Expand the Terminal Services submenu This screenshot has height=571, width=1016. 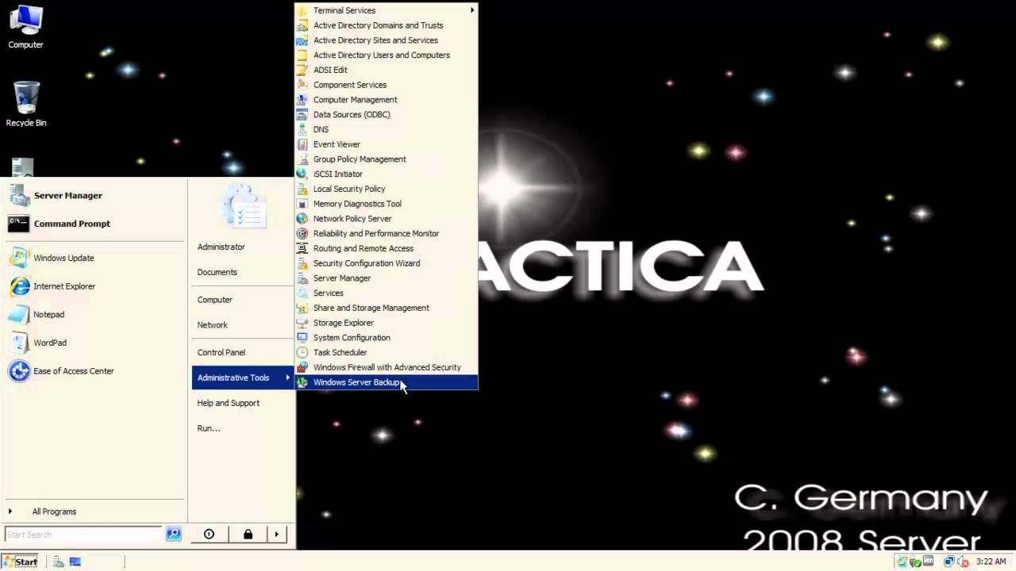(x=387, y=10)
